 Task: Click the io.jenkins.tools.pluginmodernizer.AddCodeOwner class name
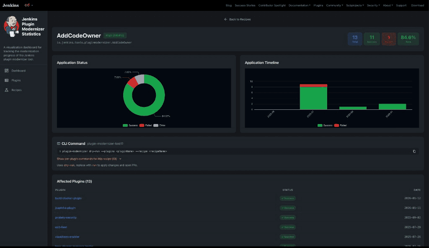tap(94, 43)
